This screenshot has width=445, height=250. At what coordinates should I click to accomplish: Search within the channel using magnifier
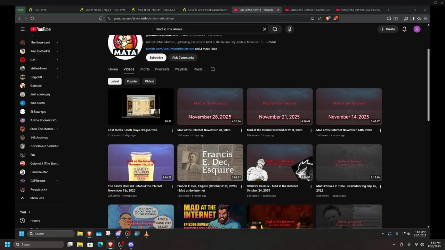pyautogui.click(x=213, y=69)
